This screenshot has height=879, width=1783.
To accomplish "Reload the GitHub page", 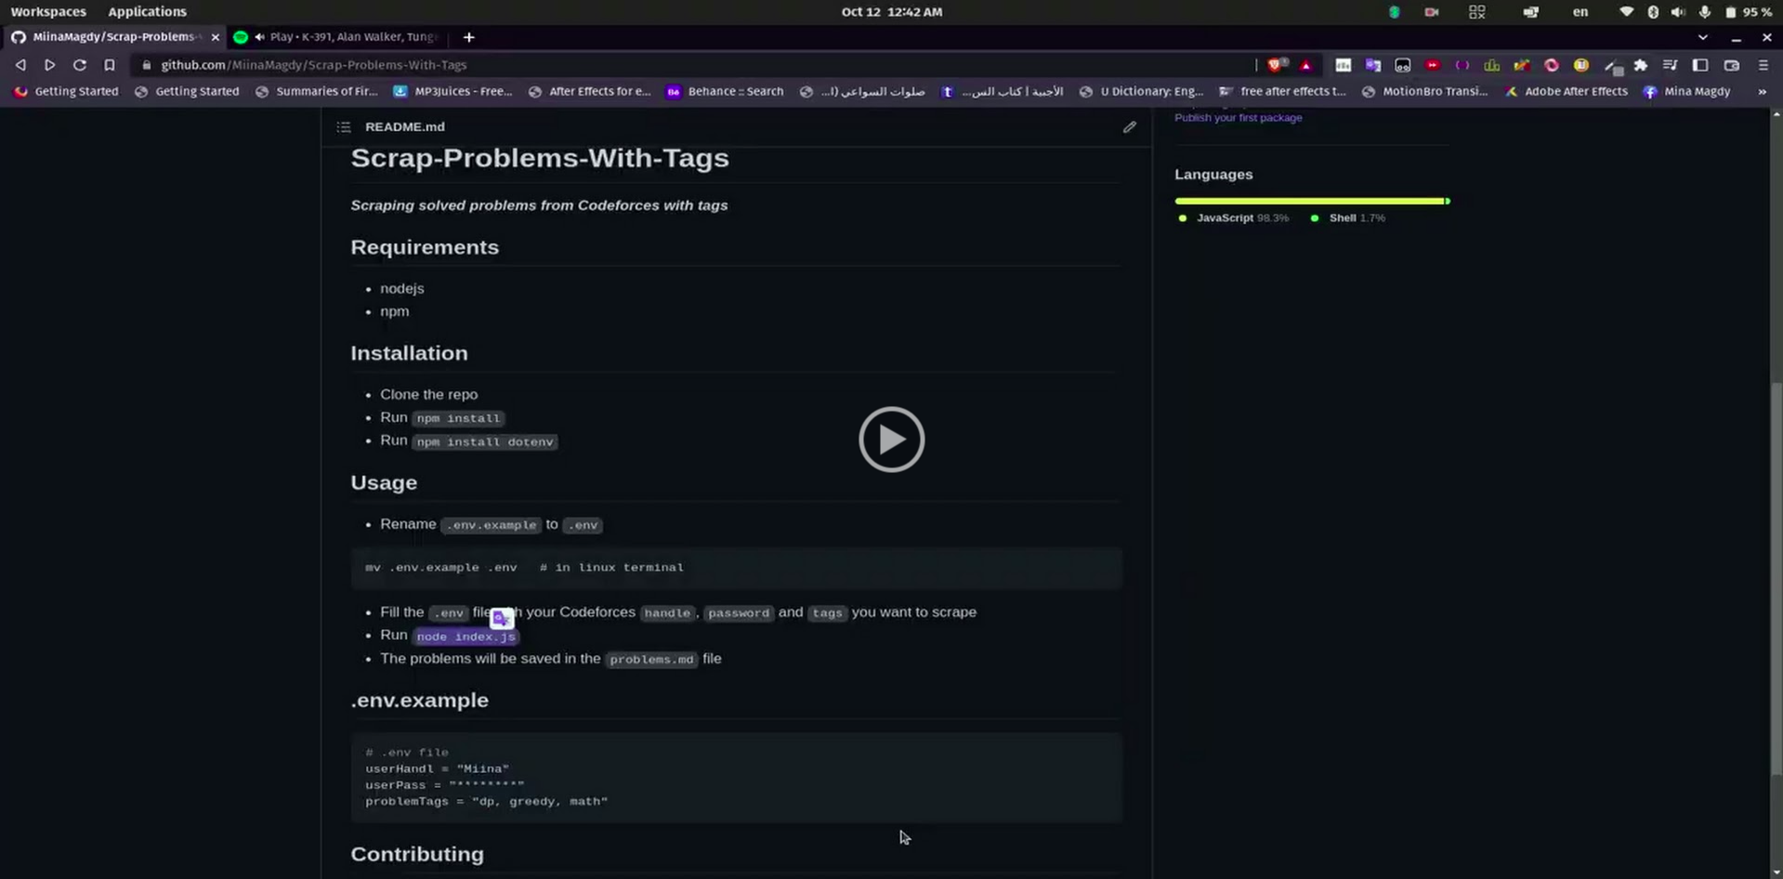I will pyautogui.click(x=80, y=65).
